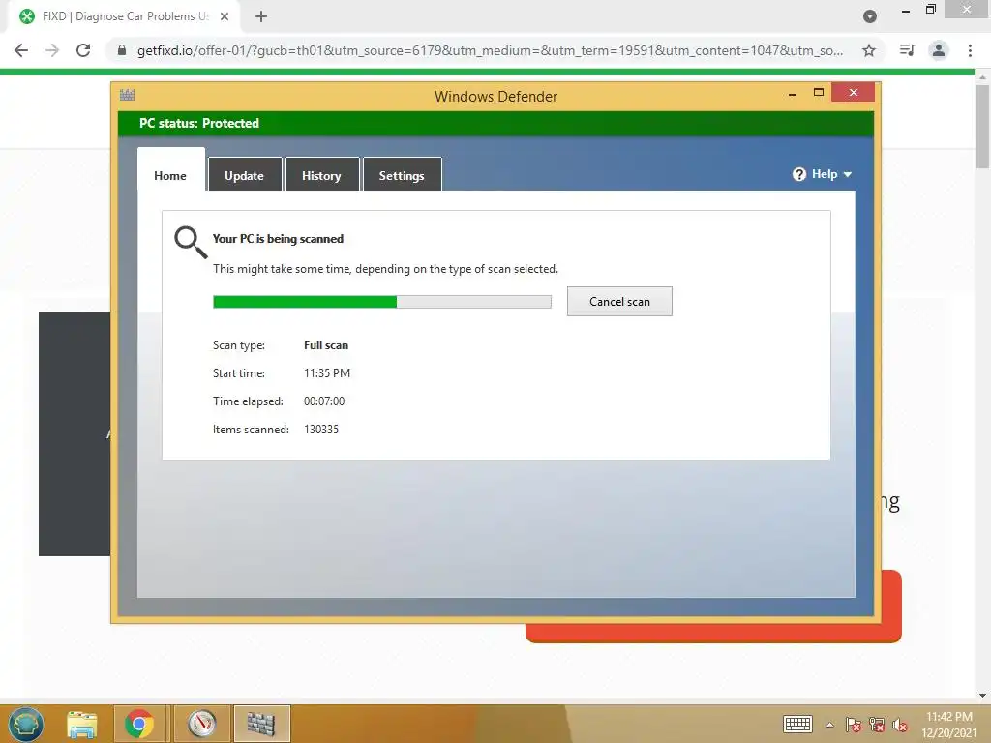Click the Windows Defender taskbar icon
This screenshot has width=991, height=743.
261,724
